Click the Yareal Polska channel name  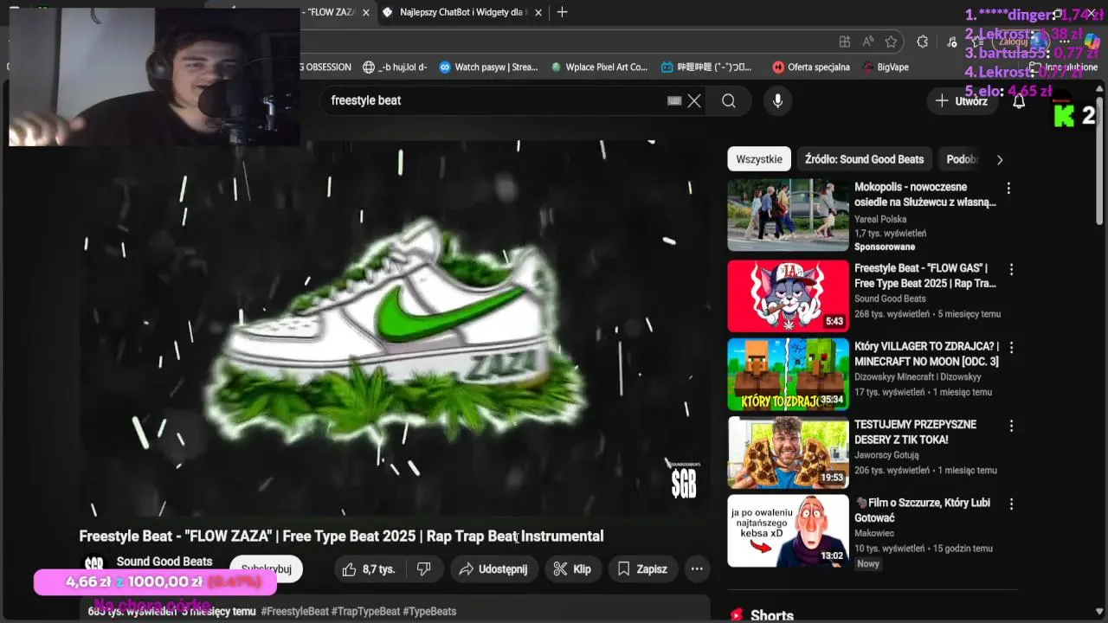pyautogui.click(x=880, y=220)
